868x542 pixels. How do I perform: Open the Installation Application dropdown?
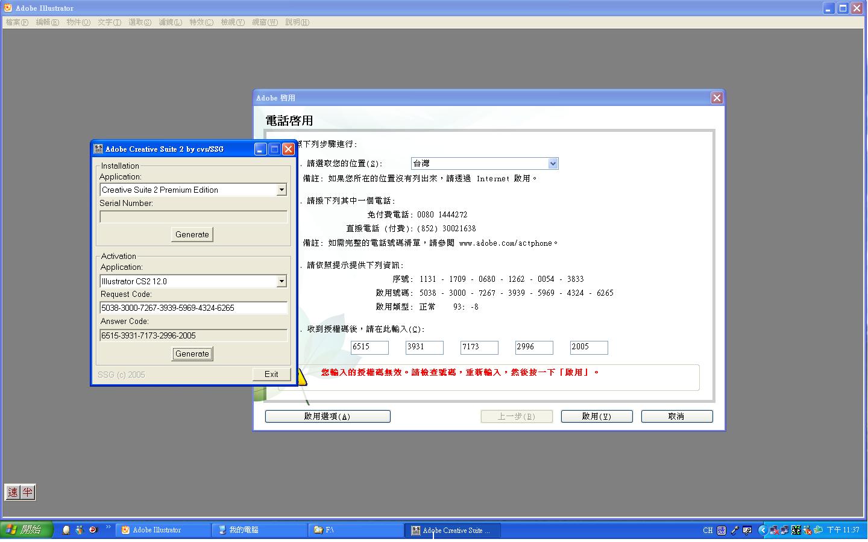coord(193,190)
